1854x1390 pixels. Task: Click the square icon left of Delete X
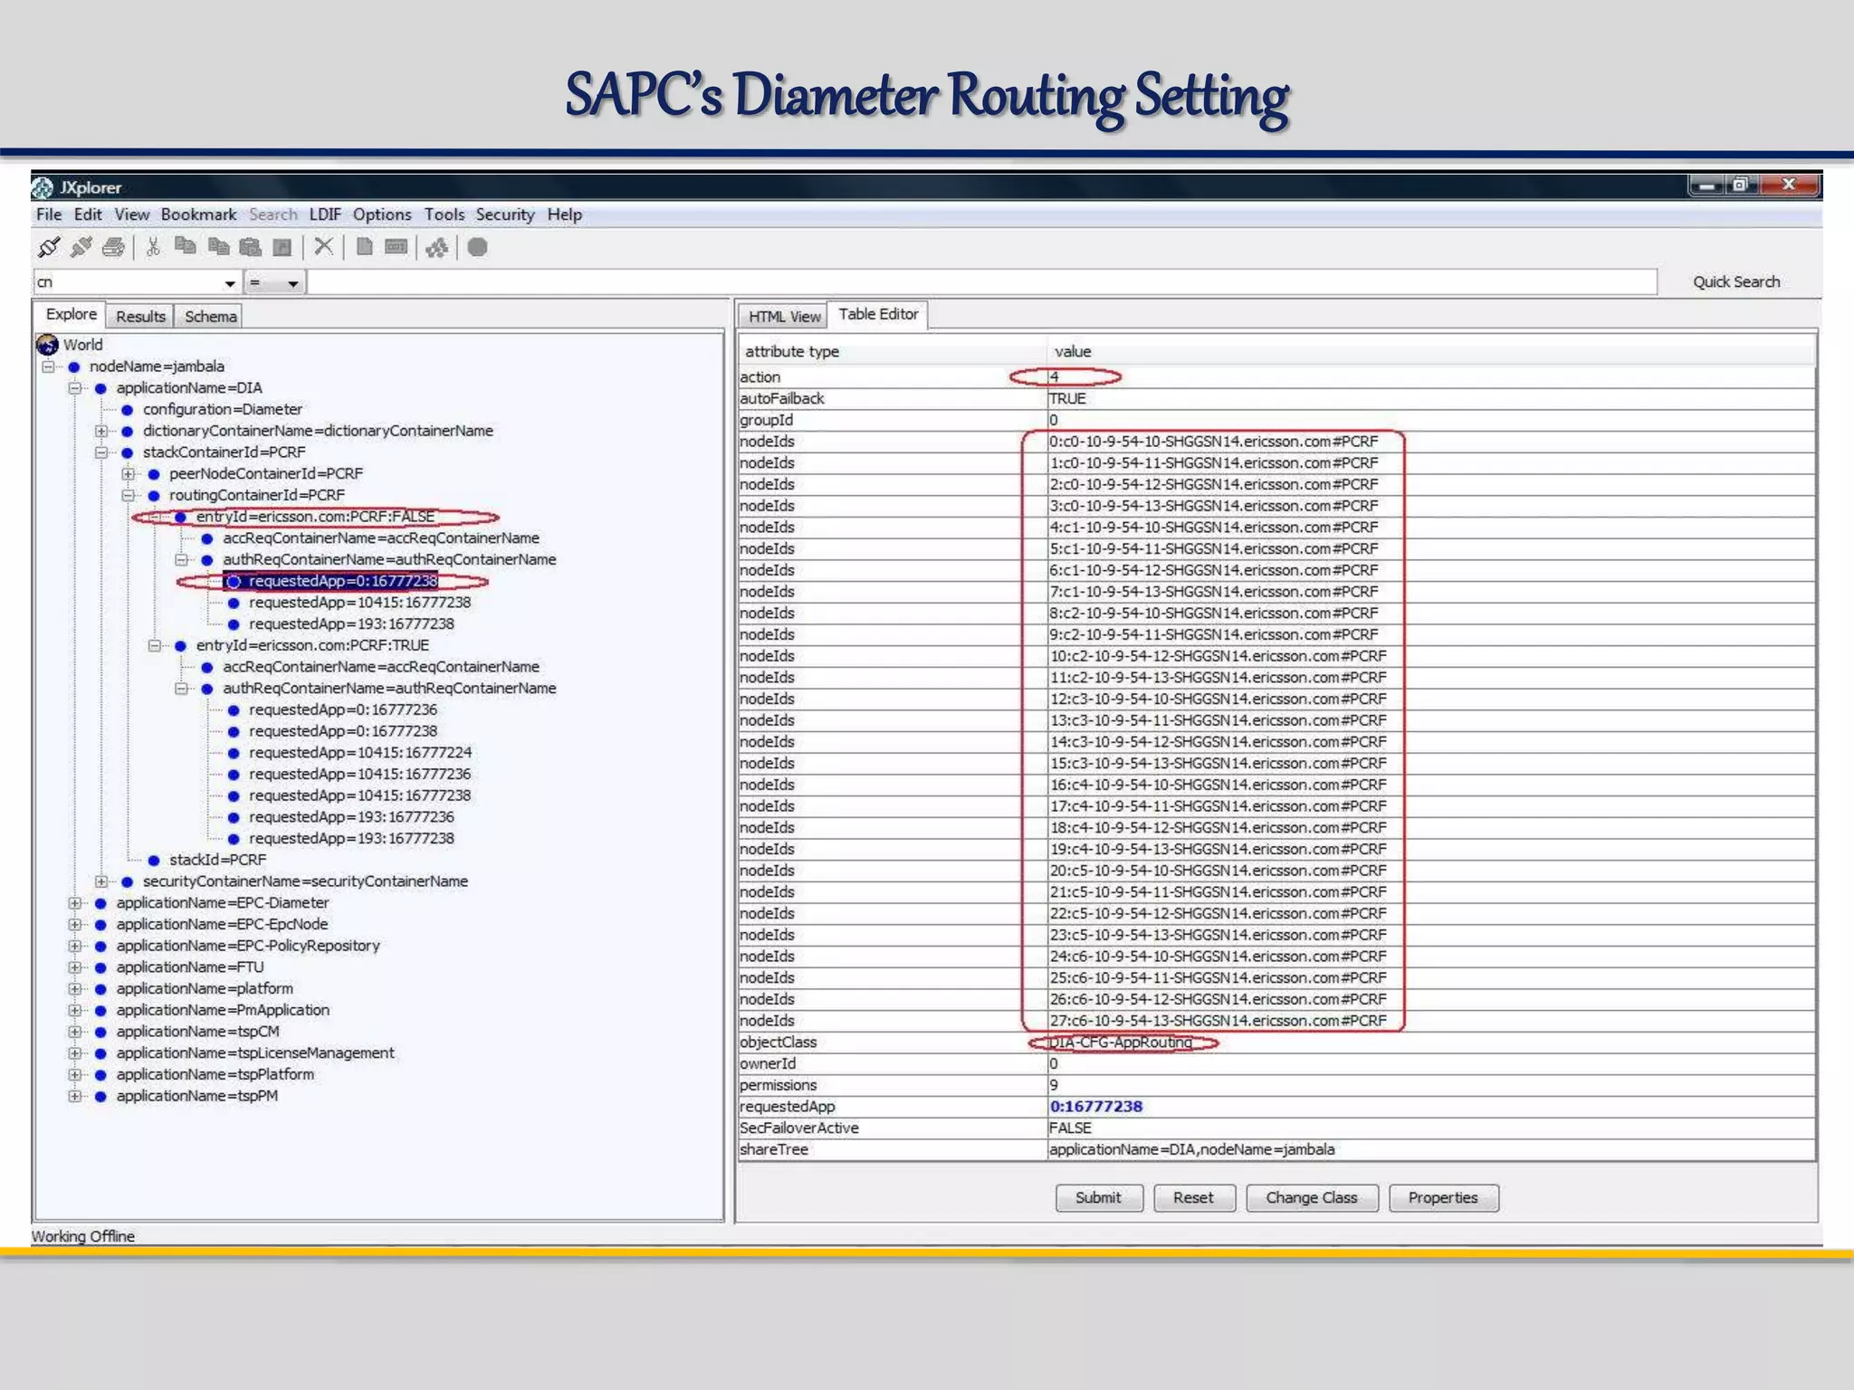[282, 247]
